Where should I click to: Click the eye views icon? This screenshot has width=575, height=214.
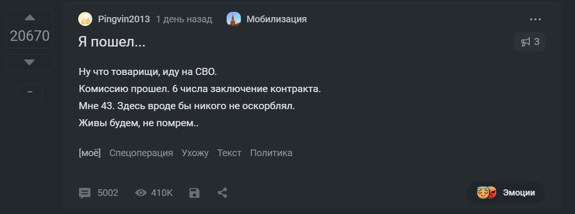141,193
